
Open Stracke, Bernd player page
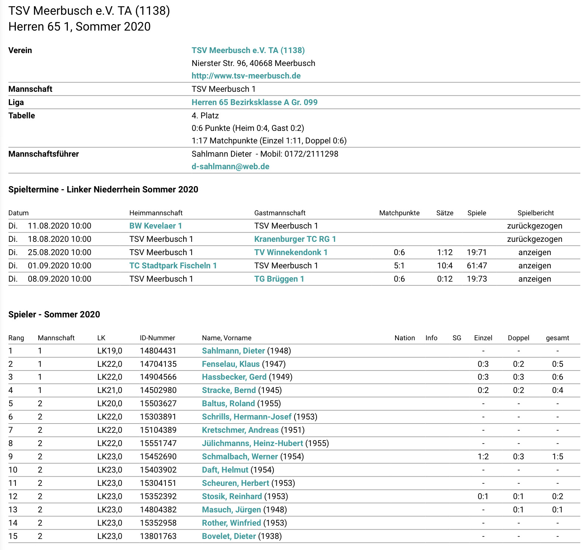(229, 390)
